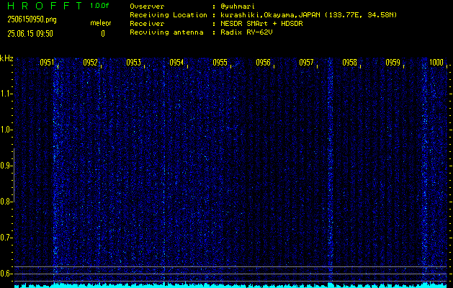Screen dimensions: 453x288
Task: Click the 0.9 kHz axis label
Action: pyautogui.click(x=6, y=166)
